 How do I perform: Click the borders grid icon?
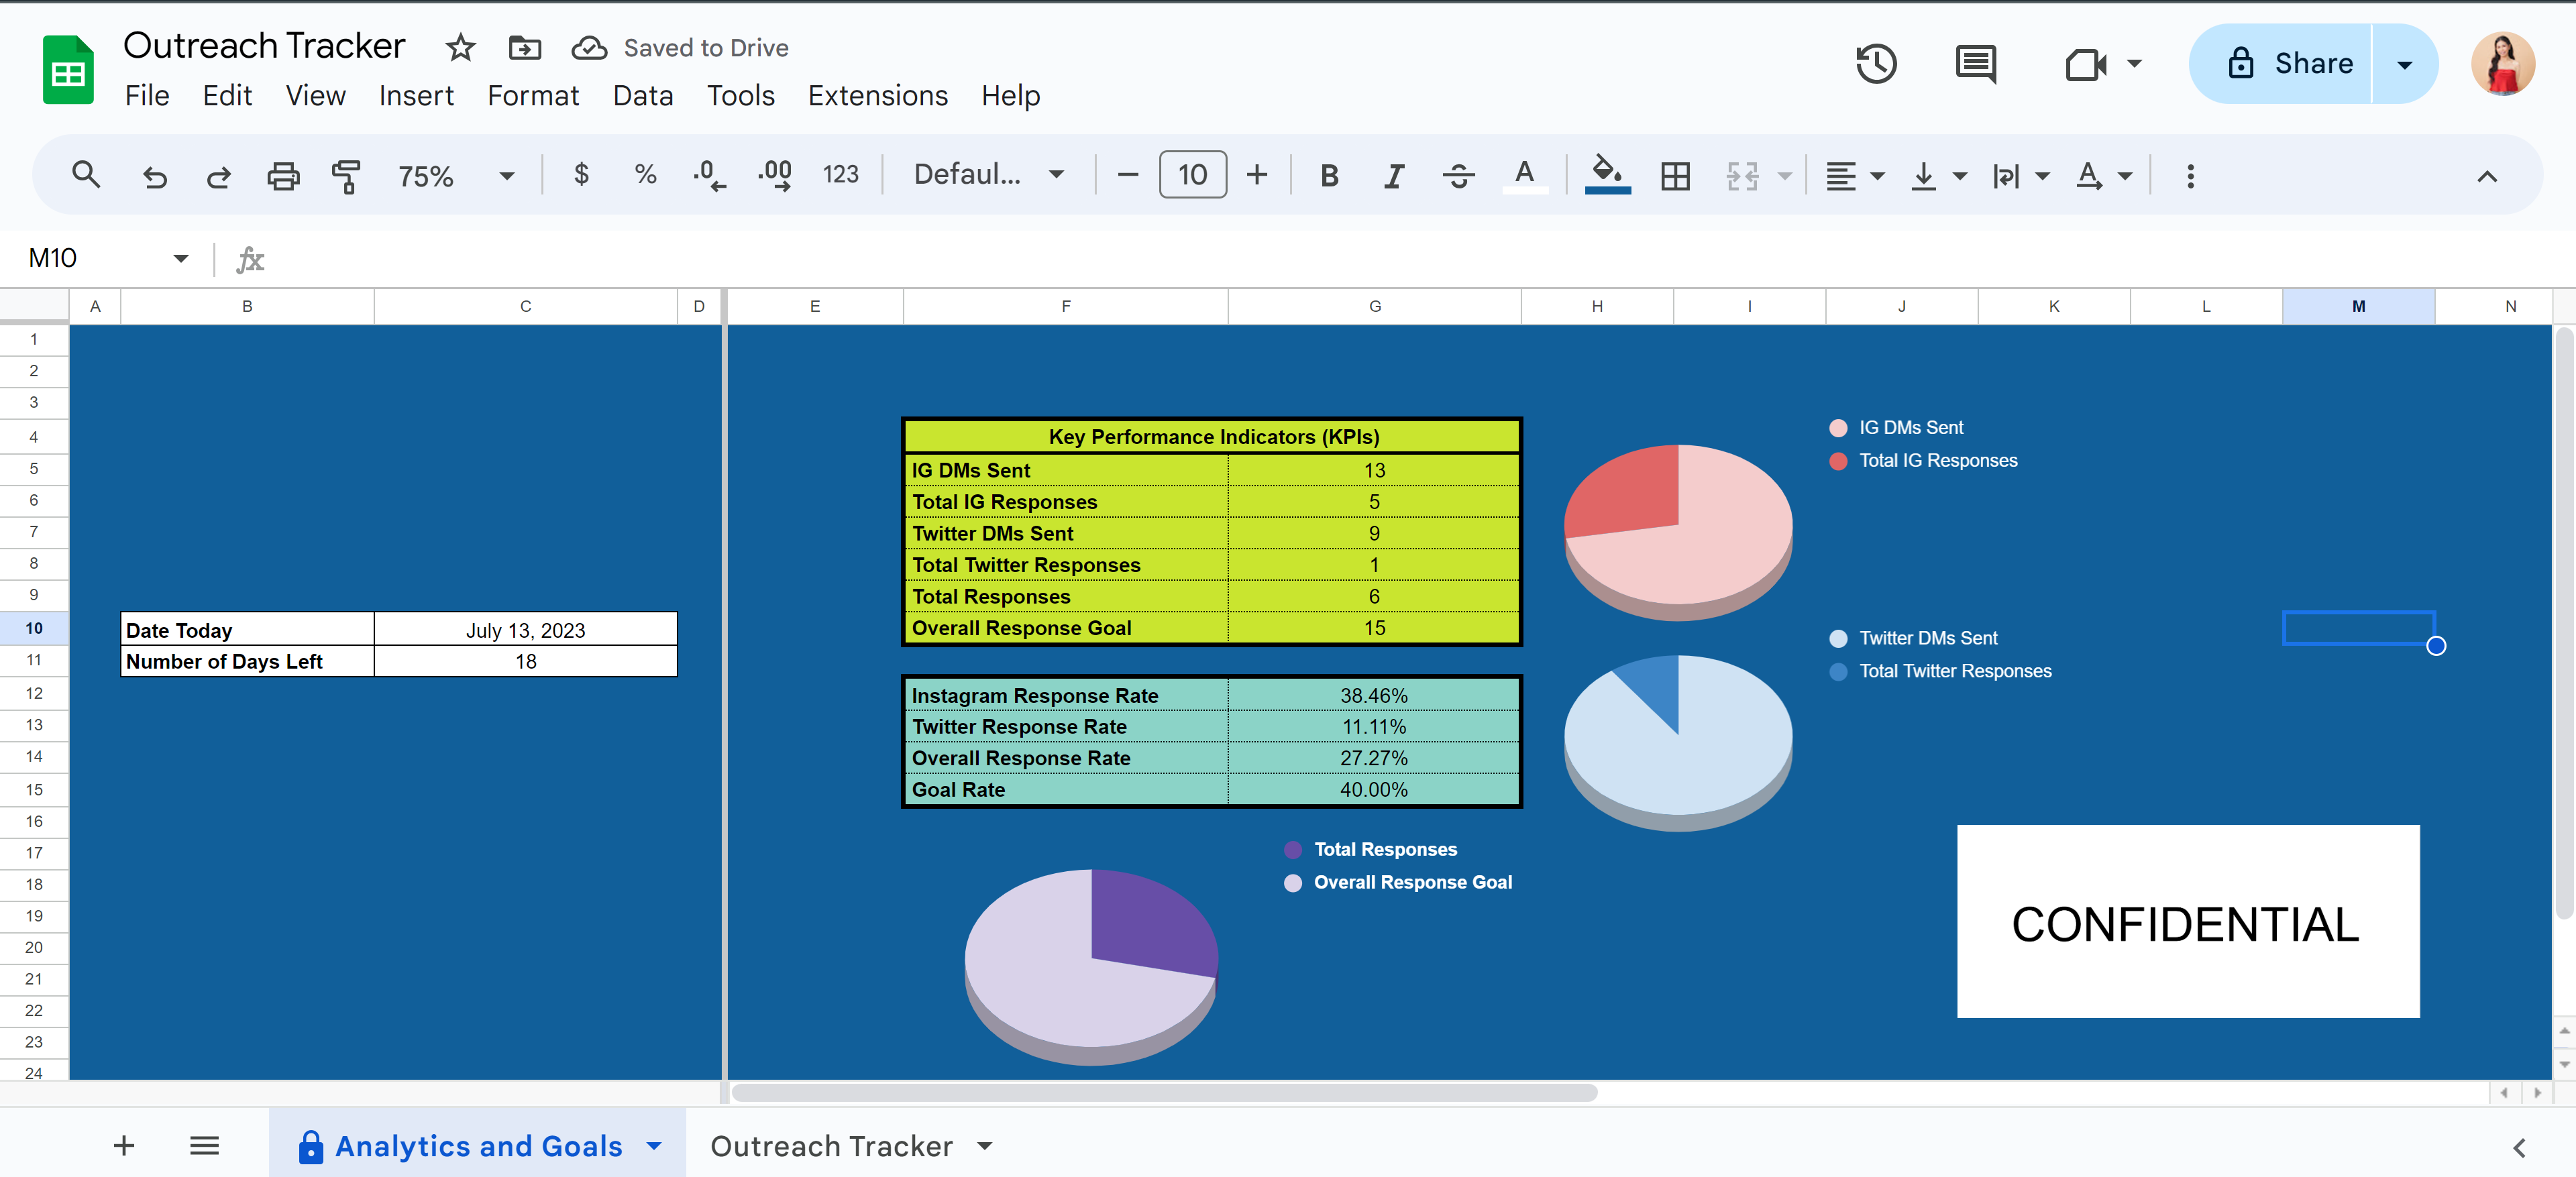click(1675, 176)
